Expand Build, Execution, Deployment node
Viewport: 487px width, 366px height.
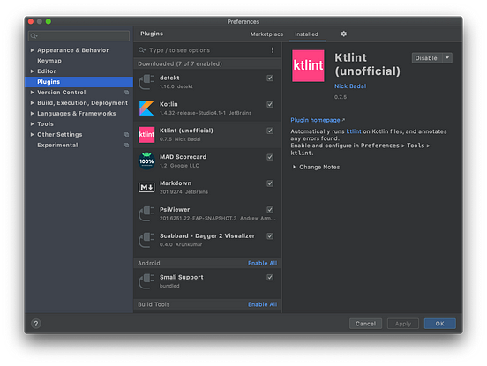coord(32,103)
